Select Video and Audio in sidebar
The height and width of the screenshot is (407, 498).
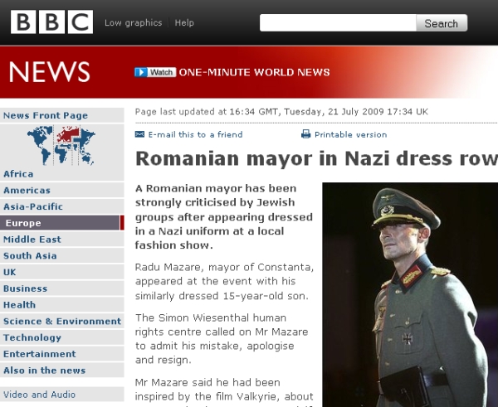tap(39, 395)
